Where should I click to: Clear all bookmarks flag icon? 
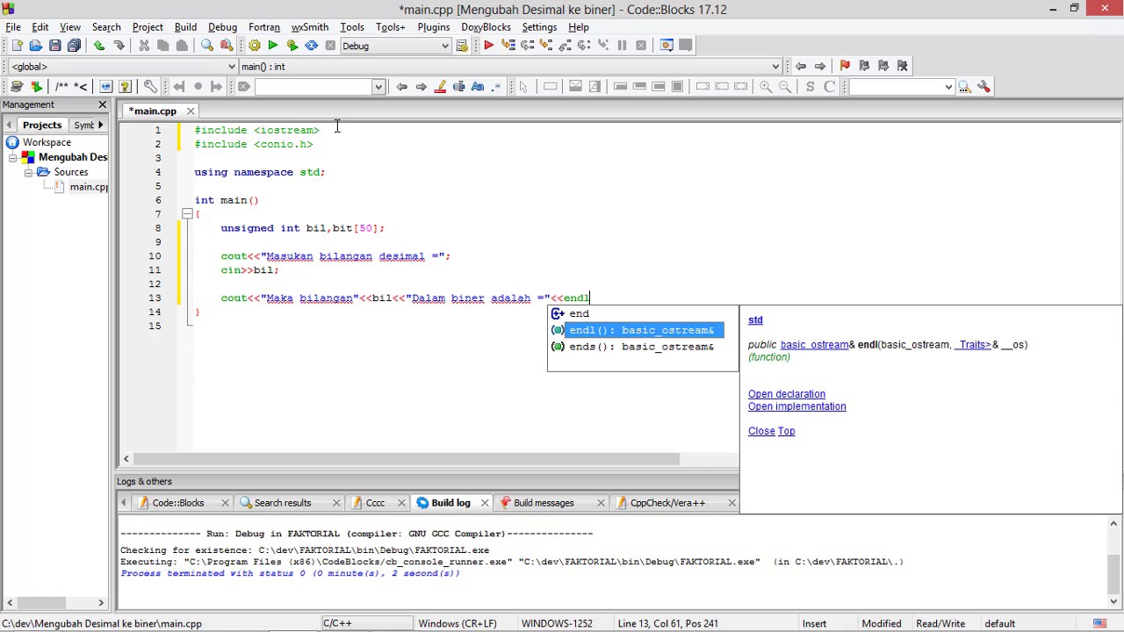point(903,66)
